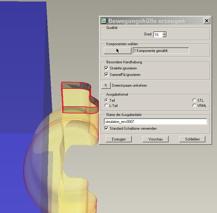Viewport: 217px width, 213px height.
Task: Decrease the Grad value with down arrow
Action: point(164,36)
